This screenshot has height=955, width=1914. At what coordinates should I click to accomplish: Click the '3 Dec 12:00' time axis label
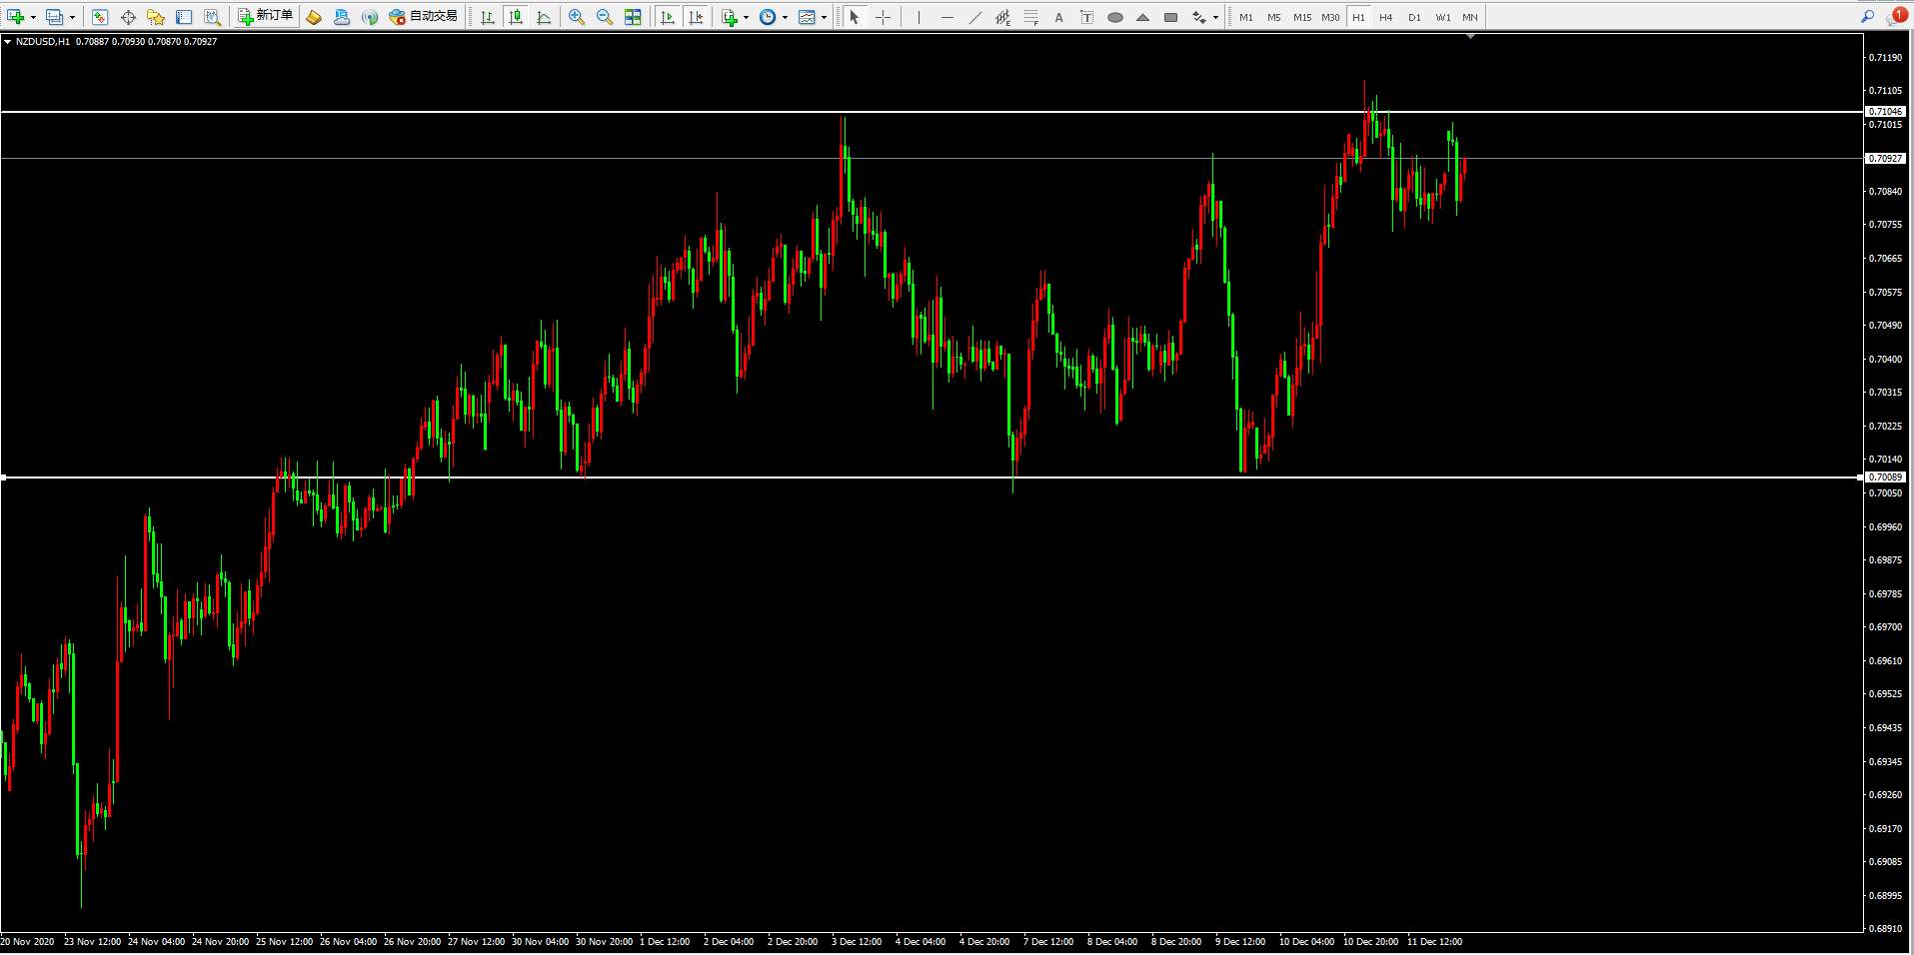857,941
